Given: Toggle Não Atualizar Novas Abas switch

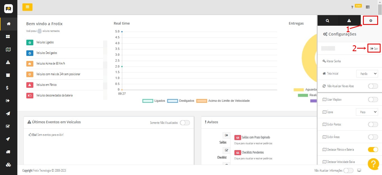Looking at the screenshot, I should tap(373, 86).
